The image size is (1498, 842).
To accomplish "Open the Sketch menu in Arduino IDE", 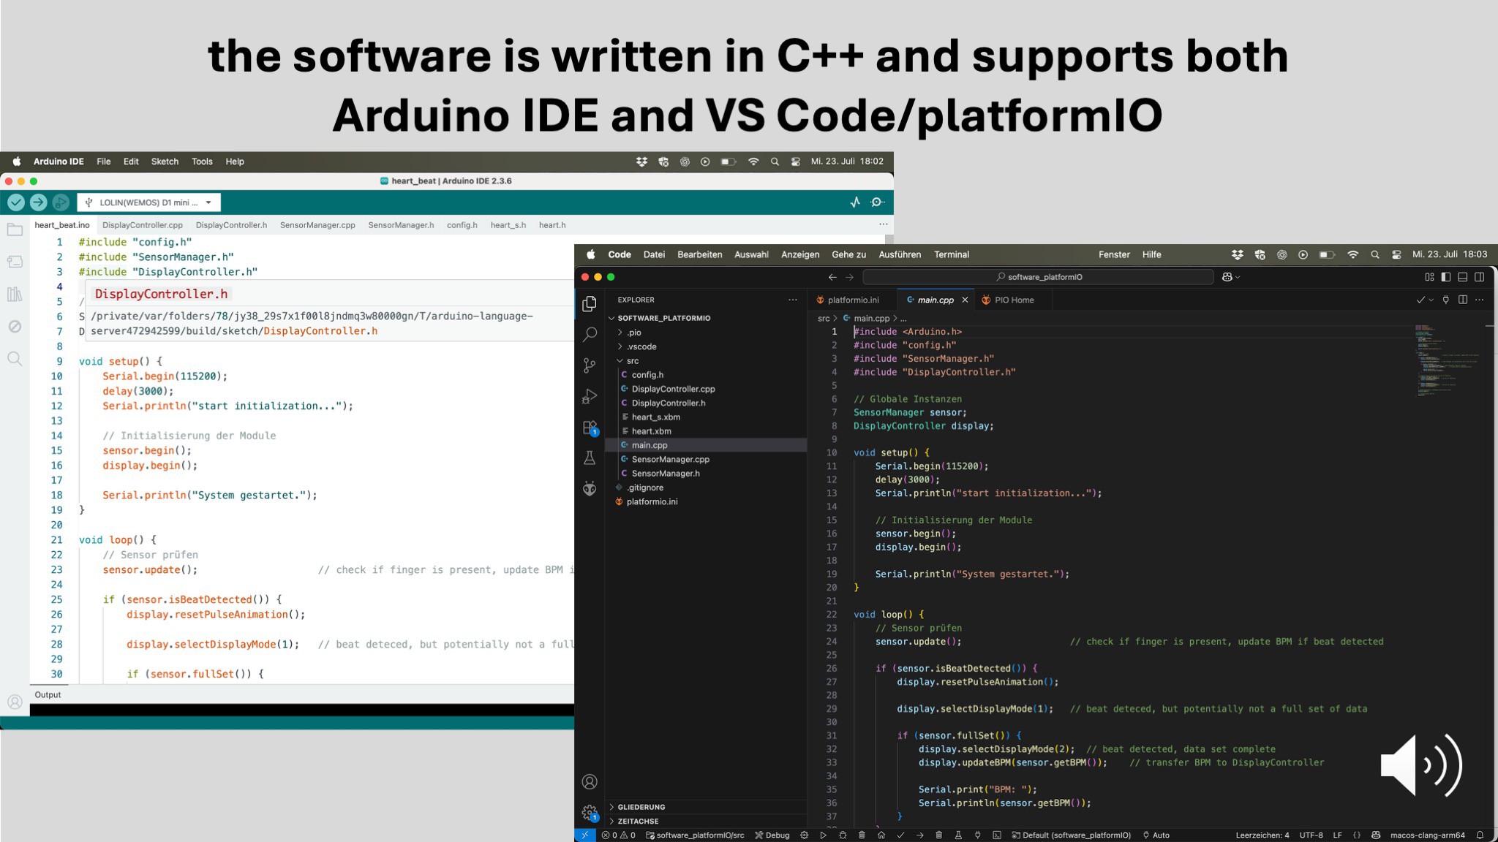I will point(165,162).
